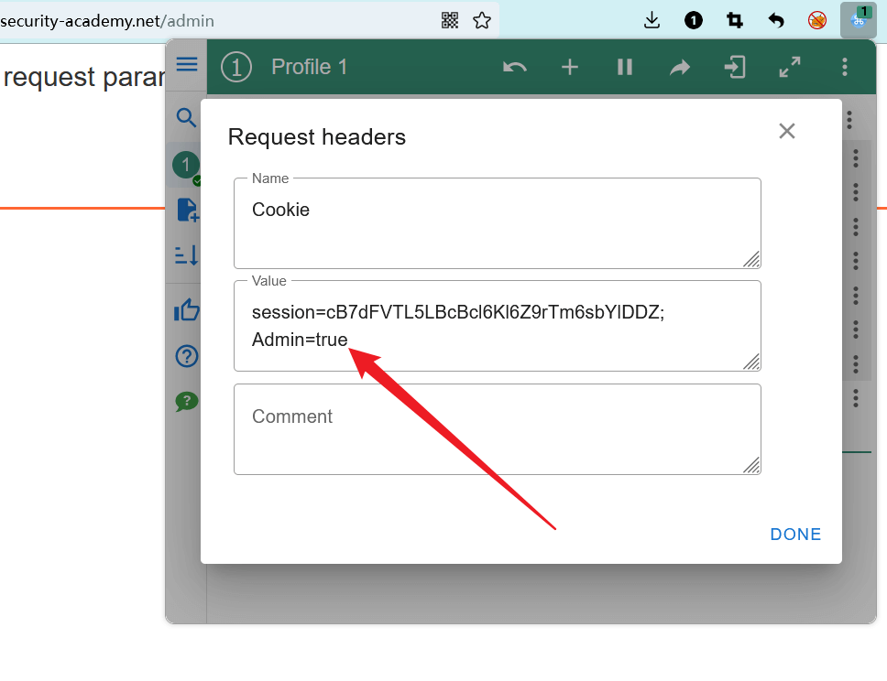887x681 pixels.
Task: Click the add profile file icon
Action: (x=186, y=210)
